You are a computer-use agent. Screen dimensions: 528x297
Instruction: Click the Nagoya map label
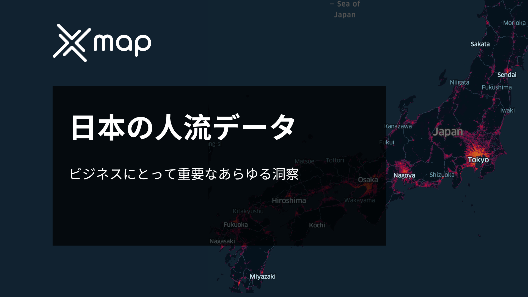point(404,175)
